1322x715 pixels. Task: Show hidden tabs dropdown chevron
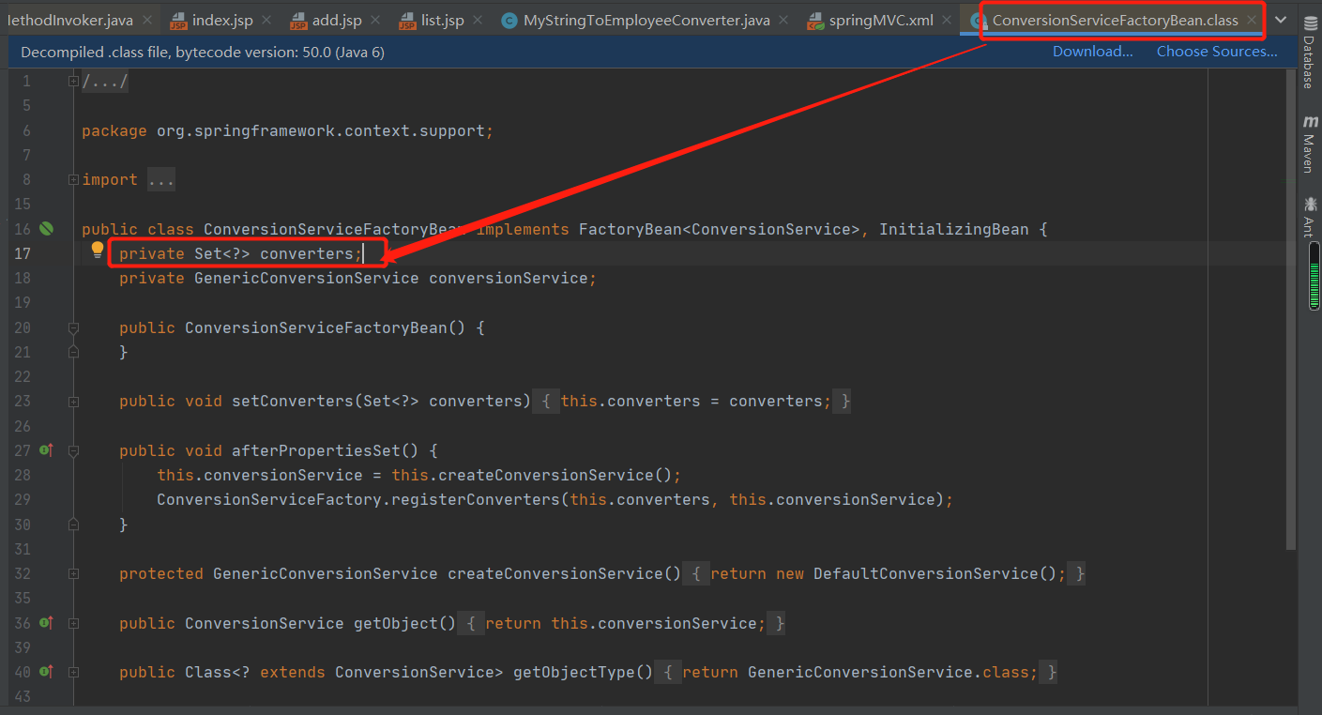coord(1281,20)
